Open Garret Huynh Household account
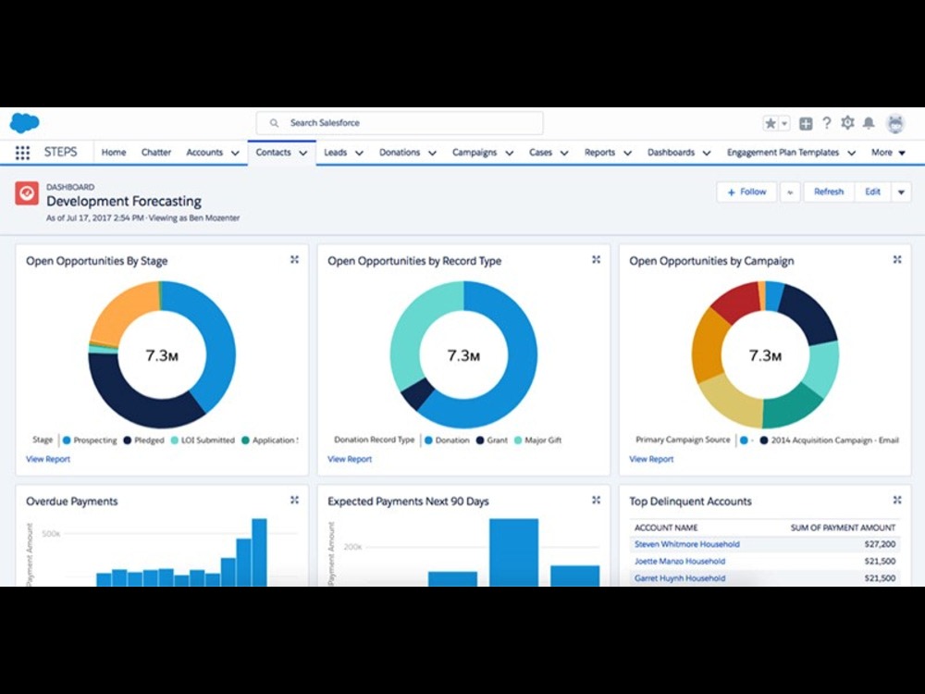 click(680, 578)
